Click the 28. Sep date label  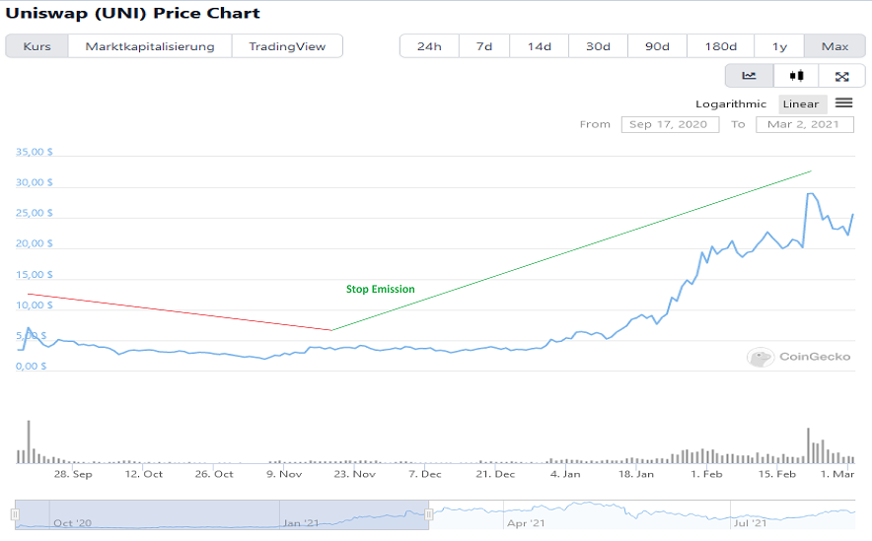click(x=73, y=474)
